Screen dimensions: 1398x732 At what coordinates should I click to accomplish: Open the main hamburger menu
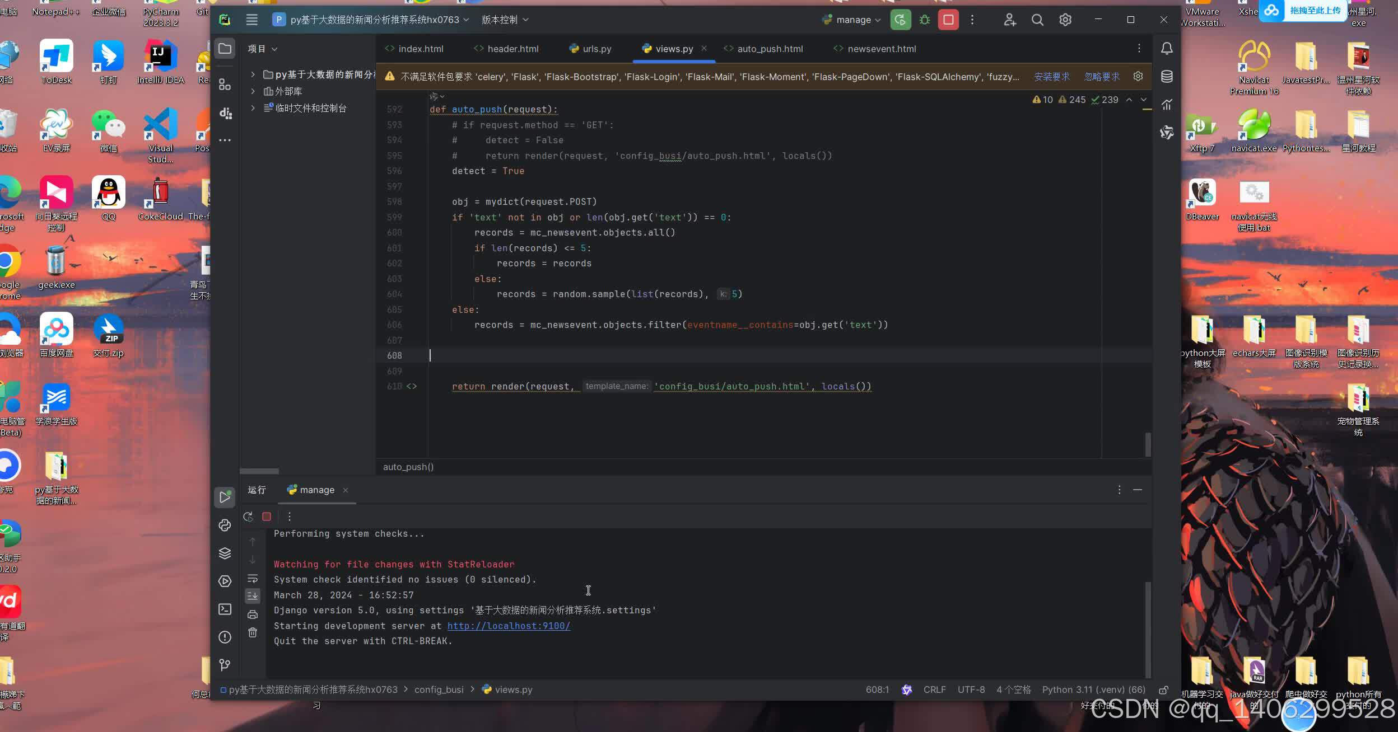[x=251, y=20]
